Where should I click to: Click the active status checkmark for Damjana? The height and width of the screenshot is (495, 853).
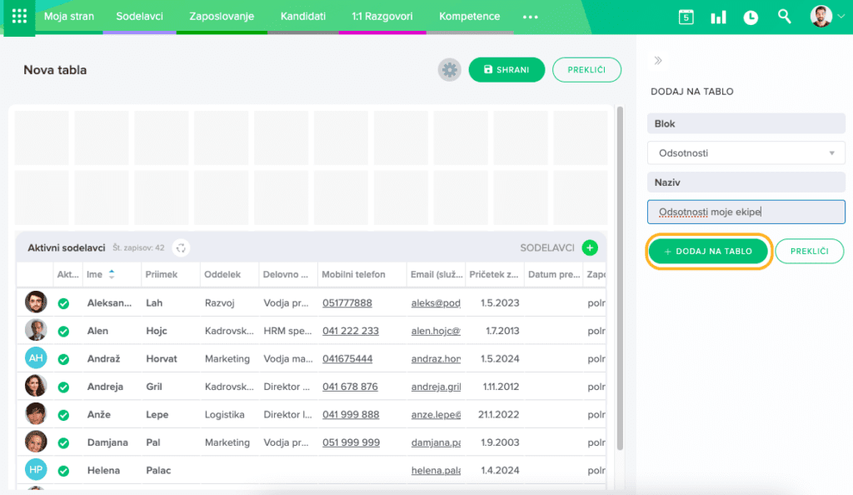coord(63,442)
